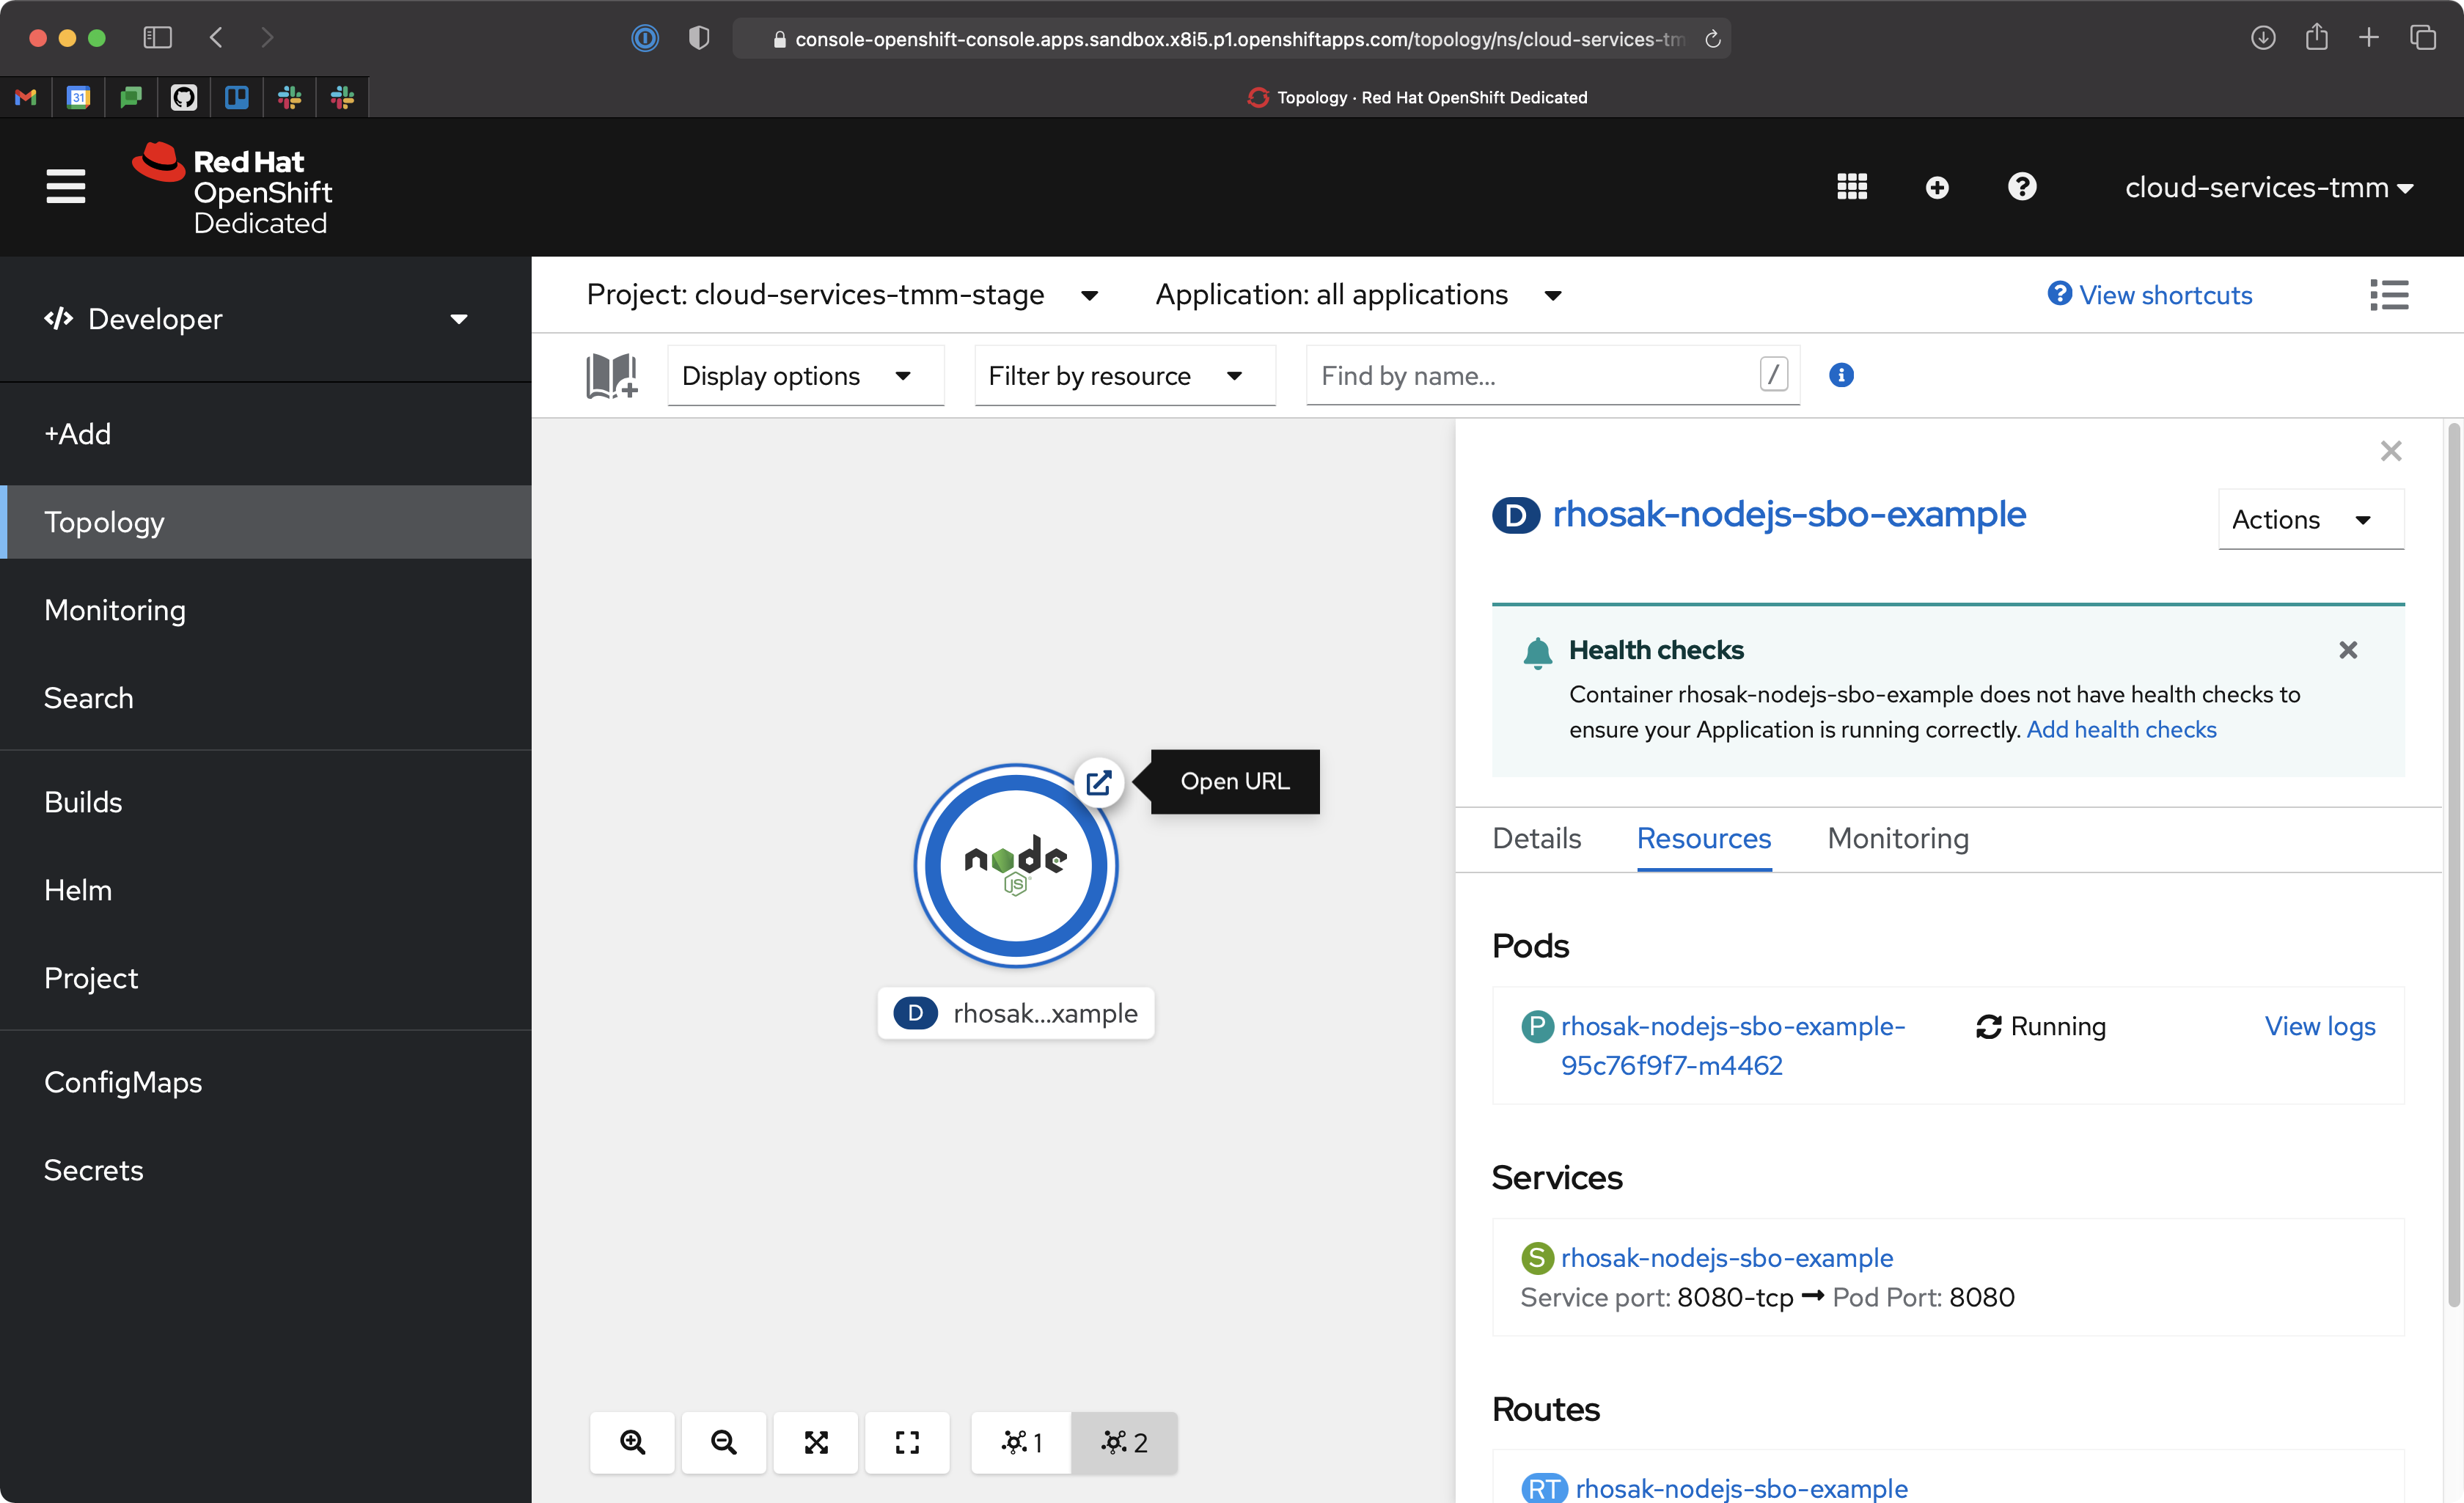Click the quick search book icon
The width and height of the screenshot is (2464, 1503).
pos(610,375)
